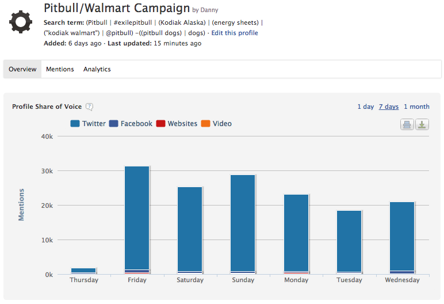444x304 pixels.
Task: Click the Twitter blue color swatch
Action: point(75,124)
